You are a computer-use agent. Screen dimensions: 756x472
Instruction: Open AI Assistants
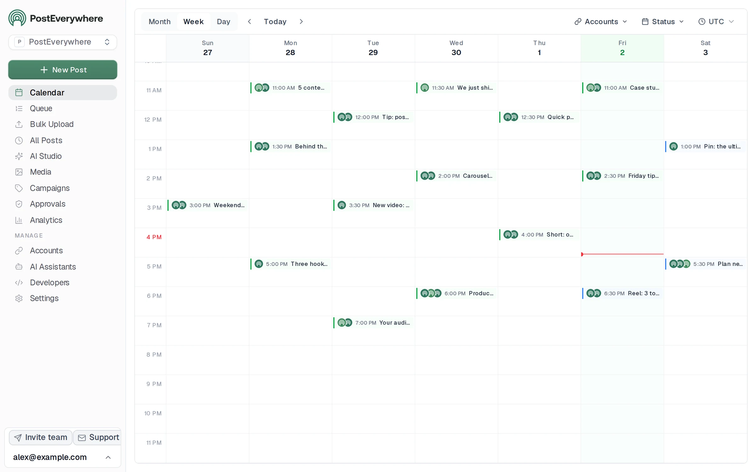pyautogui.click(x=63, y=267)
